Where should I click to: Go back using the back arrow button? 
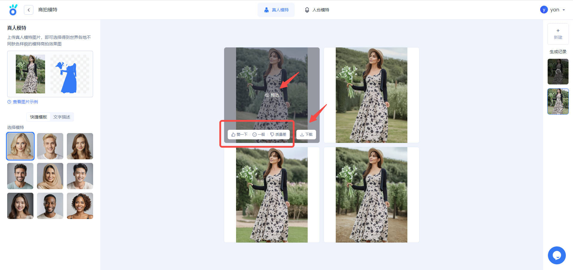(x=29, y=10)
